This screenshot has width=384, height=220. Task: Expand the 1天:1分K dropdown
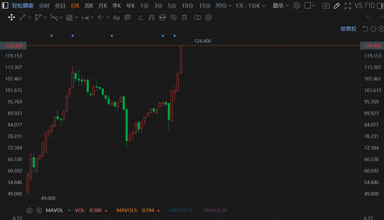(x=250, y=6)
